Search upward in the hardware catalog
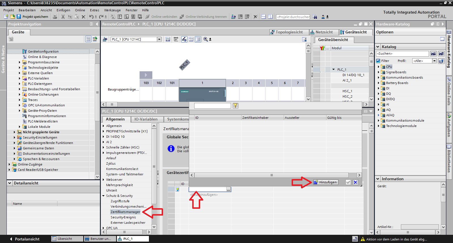The image size is (453, 243). tap(441, 53)
